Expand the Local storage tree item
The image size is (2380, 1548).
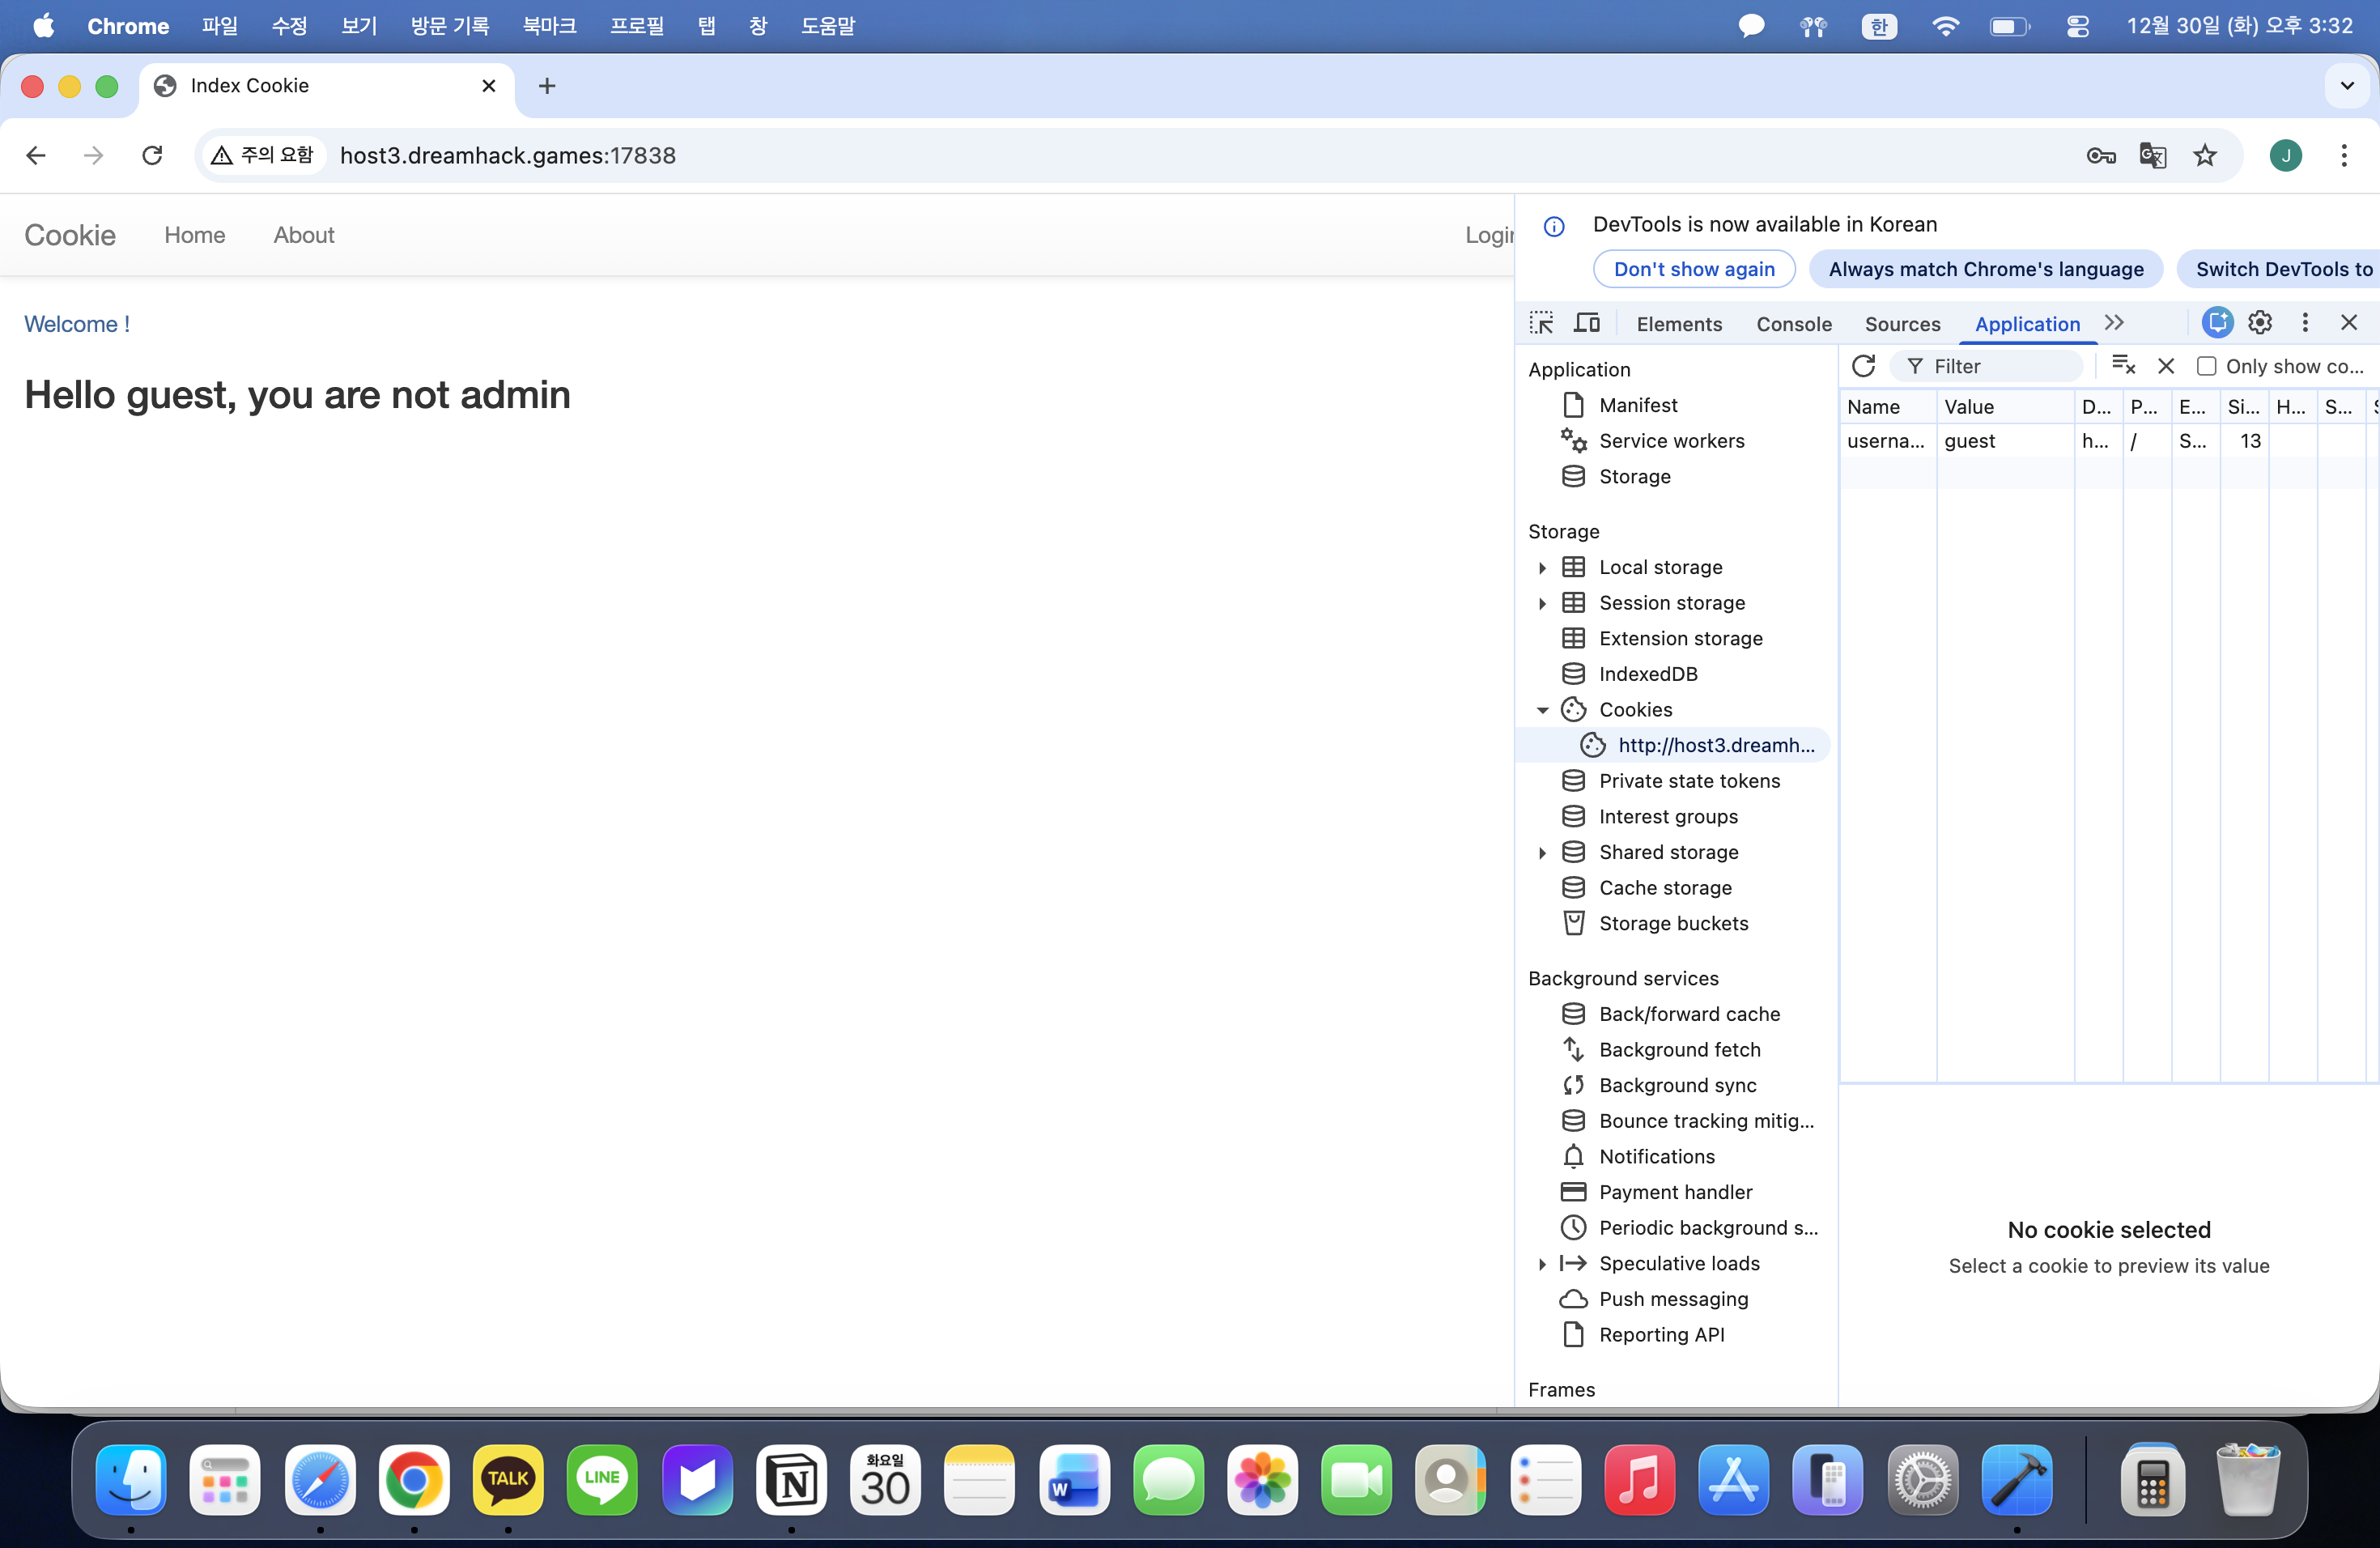pyautogui.click(x=1542, y=568)
